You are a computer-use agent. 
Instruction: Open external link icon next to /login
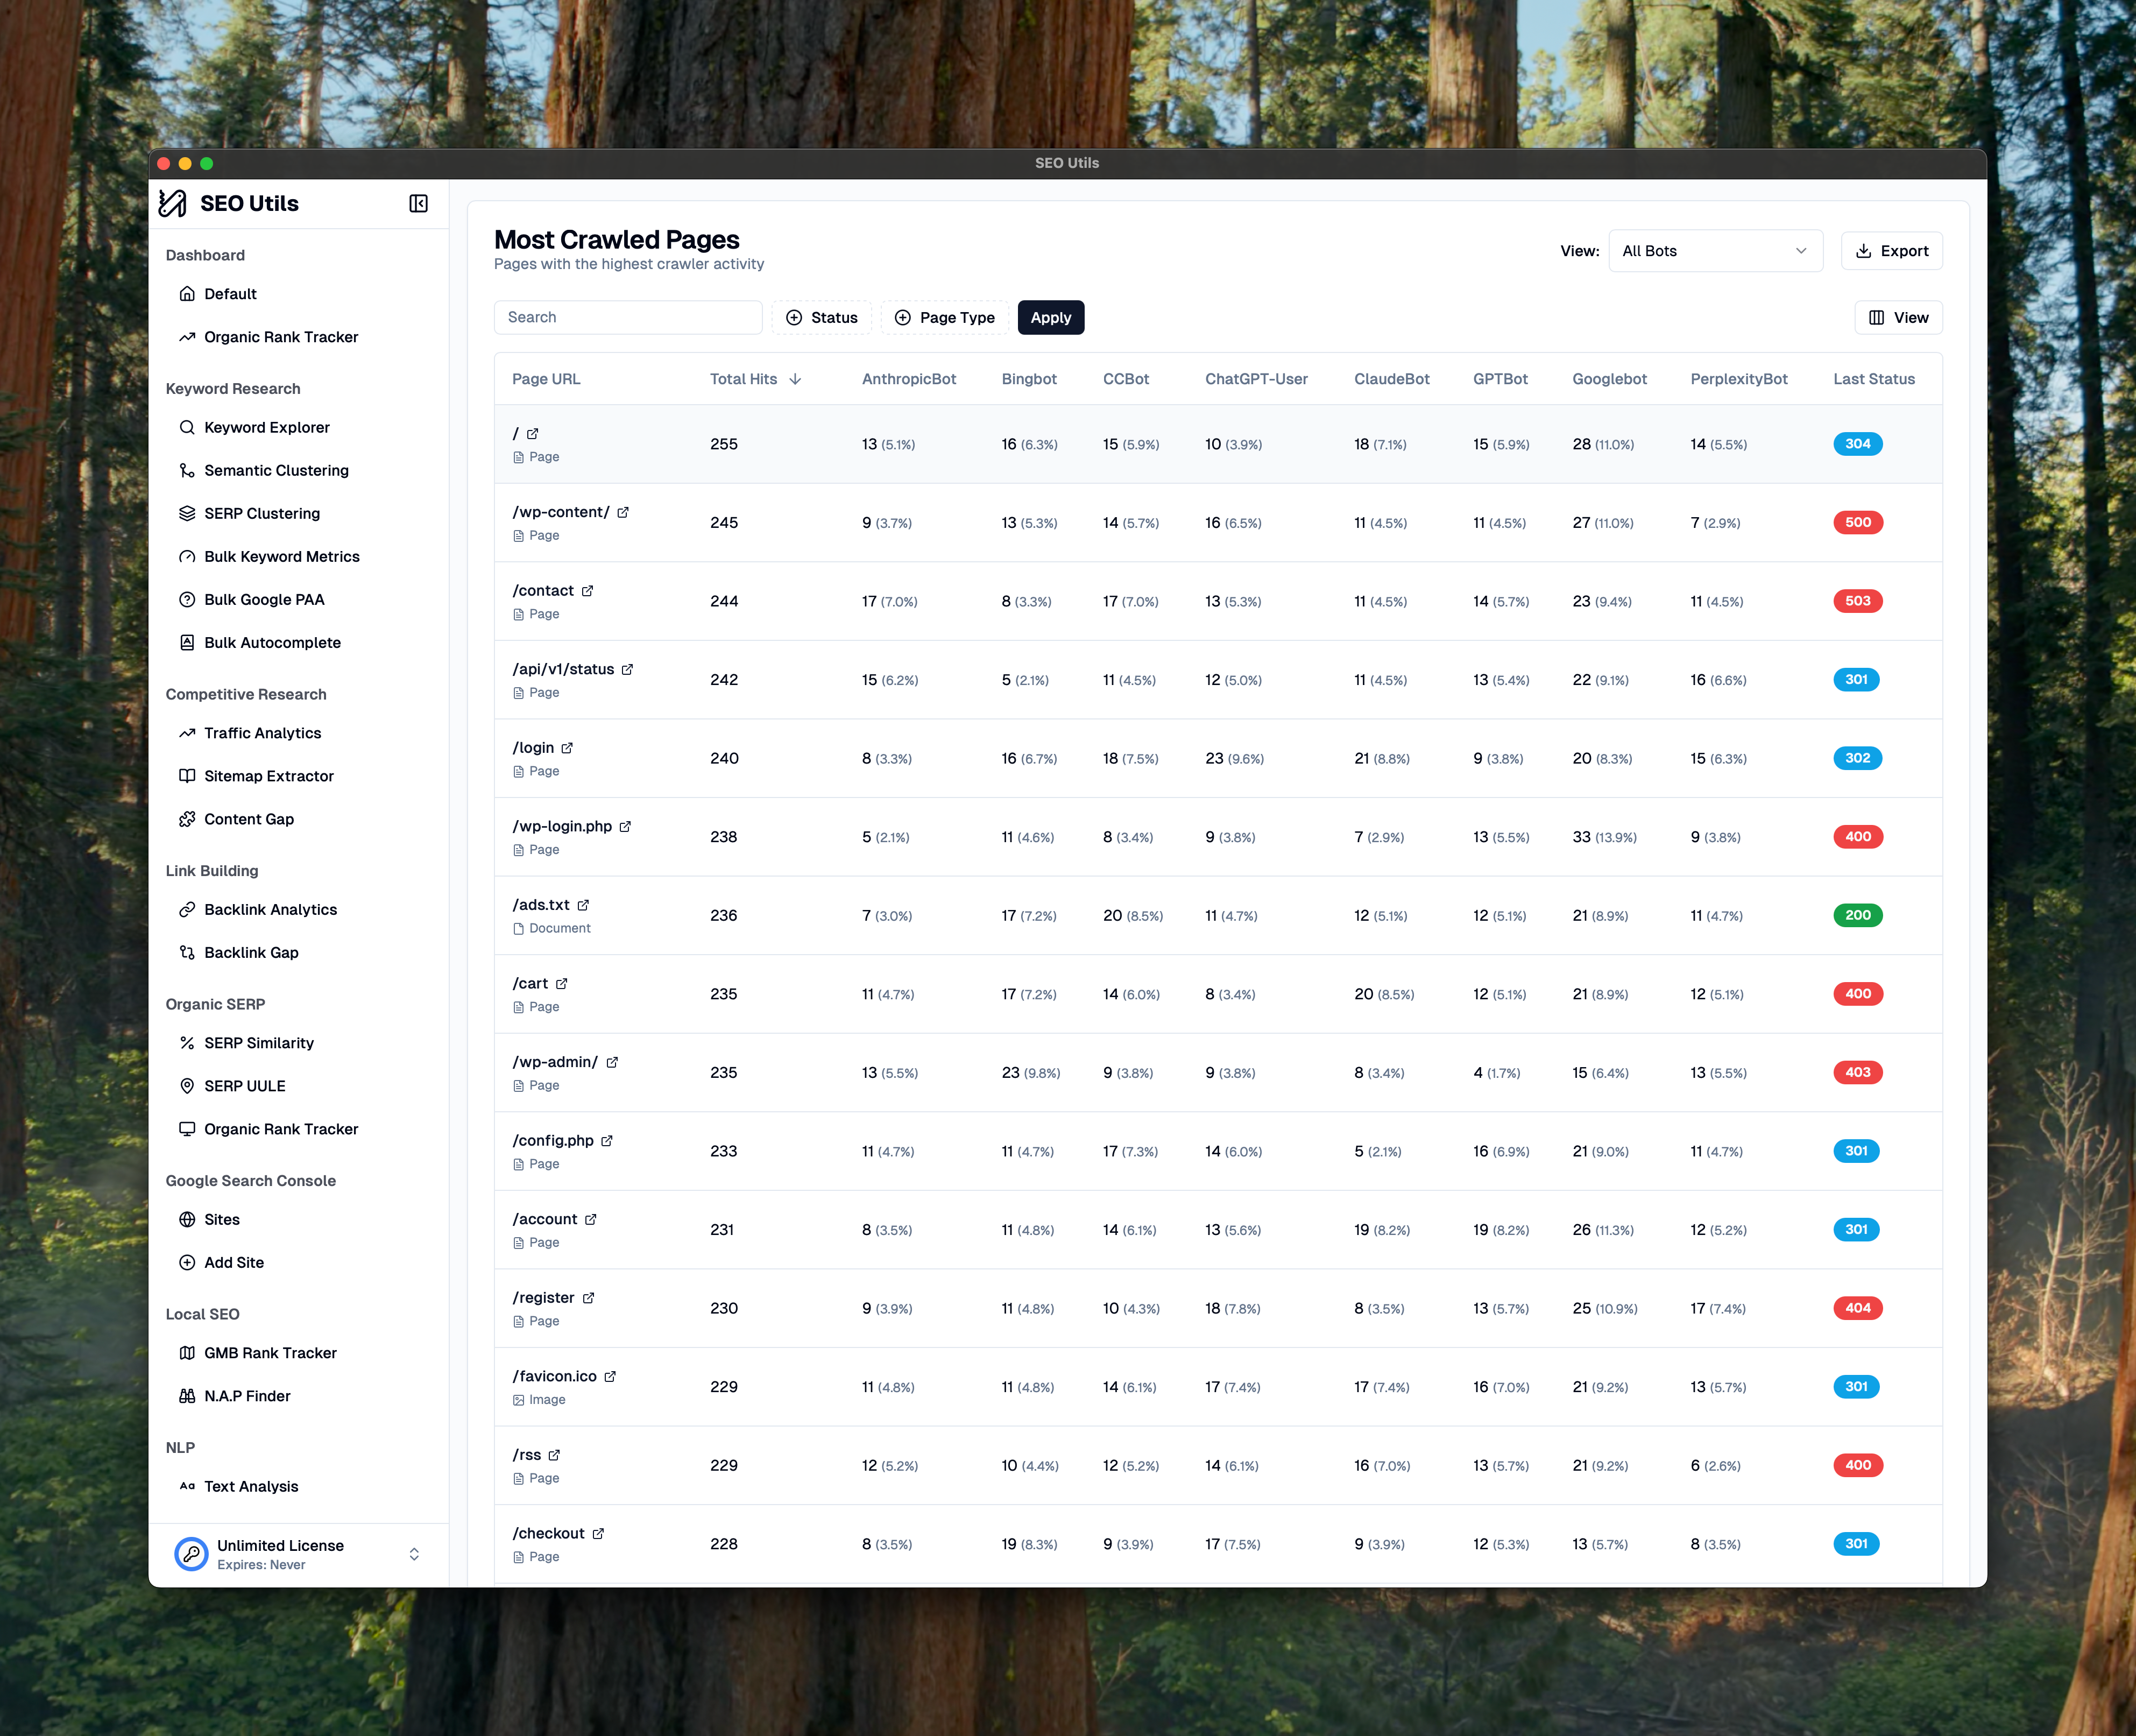coord(567,749)
